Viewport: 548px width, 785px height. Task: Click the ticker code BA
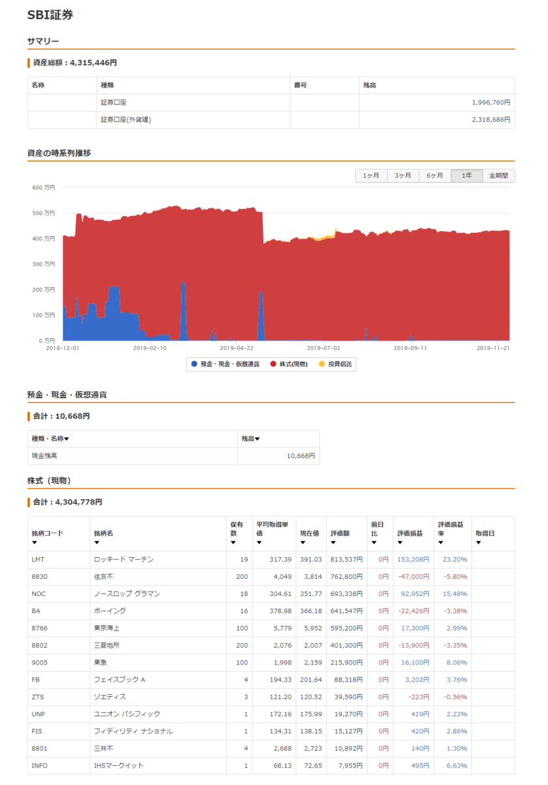(x=35, y=611)
